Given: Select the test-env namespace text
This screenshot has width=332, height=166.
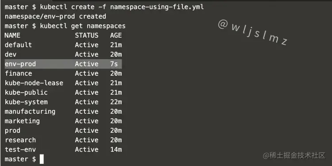Looking at the screenshot, I should 20,150.
